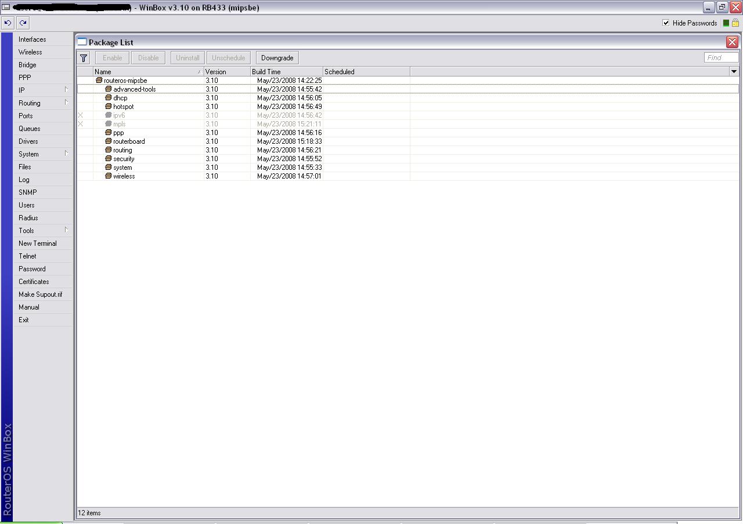The height and width of the screenshot is (524, 743).
Task: Choose Exit in the sidebar
Action: 43,320
